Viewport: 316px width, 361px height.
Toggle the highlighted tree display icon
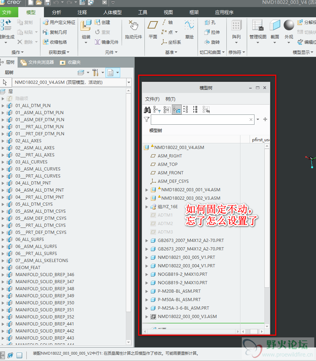coord(177,110)
